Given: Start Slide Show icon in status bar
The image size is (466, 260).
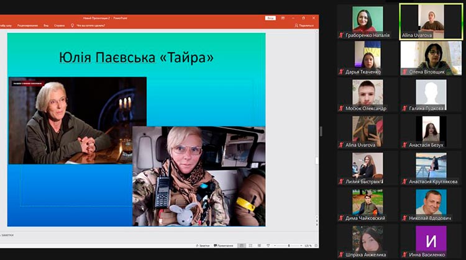Looking at the screenshot, I should (267, 246).
